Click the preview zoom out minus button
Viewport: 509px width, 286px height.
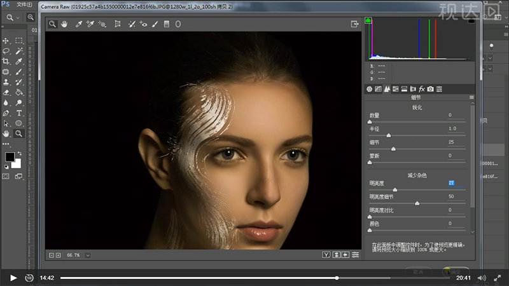(52, 255)
